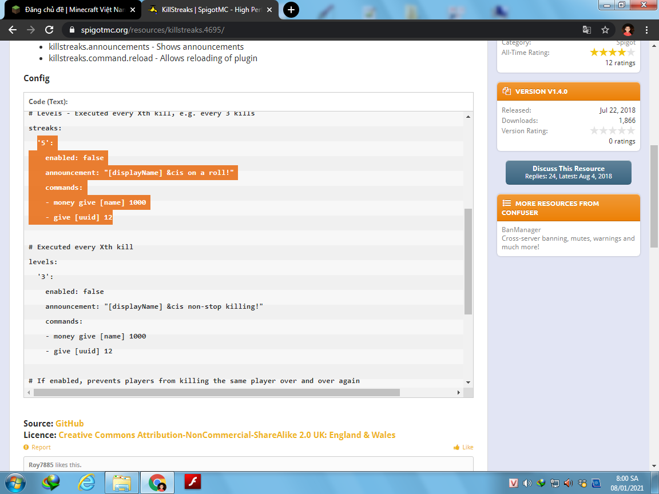Like this resource post
The image size is (659, 494).
coord(463,447)
